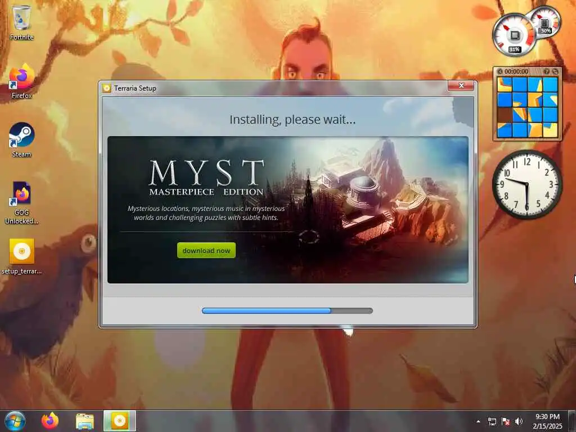Click the puzzle gadget timer clock icon

499,71
